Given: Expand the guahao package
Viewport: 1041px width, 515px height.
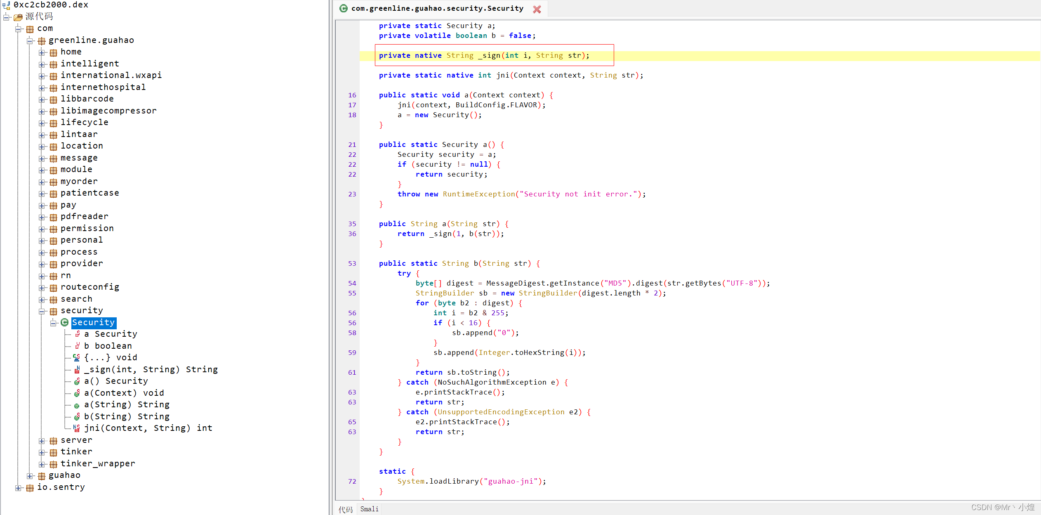Looking at the screenshot, I should 30,476.
